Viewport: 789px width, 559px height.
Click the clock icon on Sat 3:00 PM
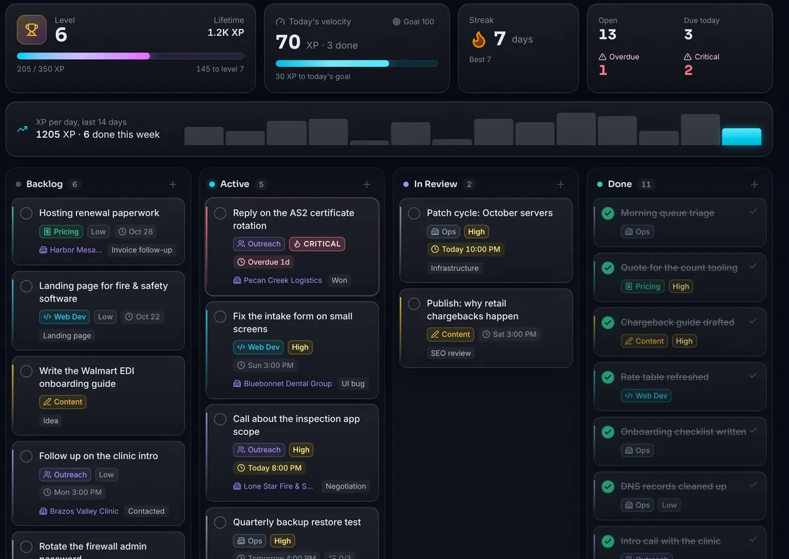[487, 334]
